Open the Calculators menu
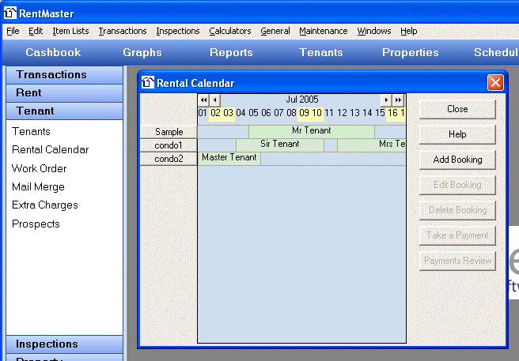 [229, 32]
